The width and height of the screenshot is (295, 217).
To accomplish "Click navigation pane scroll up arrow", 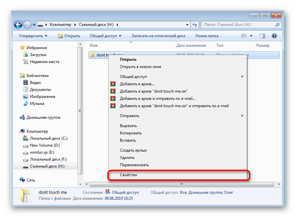I will [80, 44].
